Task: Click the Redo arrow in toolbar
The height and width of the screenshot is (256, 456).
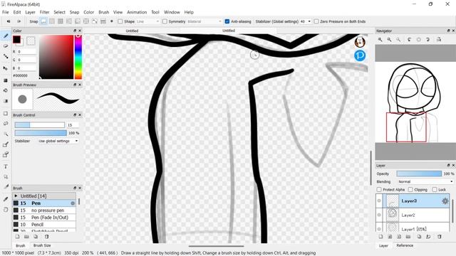Action: (x=19, y=21)
